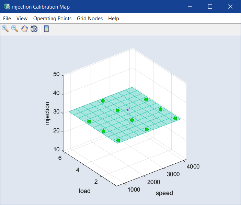241x205 pixels.
Task: Select the Zoom Out tool
Action: (x=15, y=29)
